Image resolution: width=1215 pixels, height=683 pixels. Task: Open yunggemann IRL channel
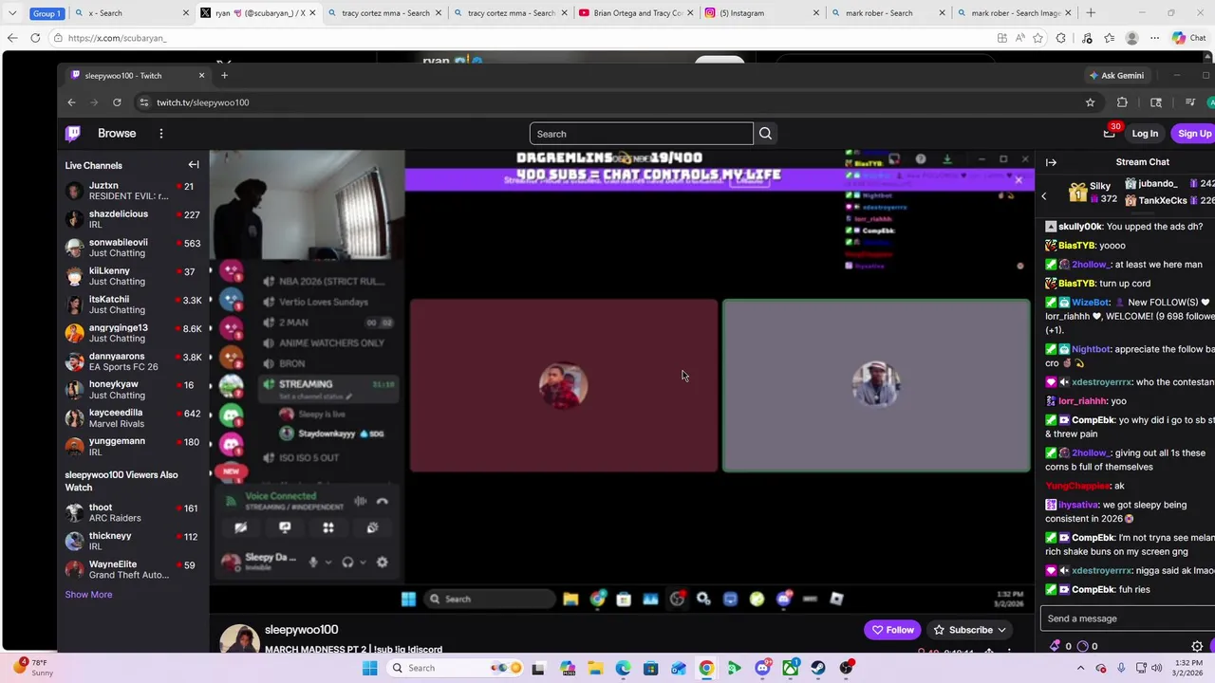131,447
